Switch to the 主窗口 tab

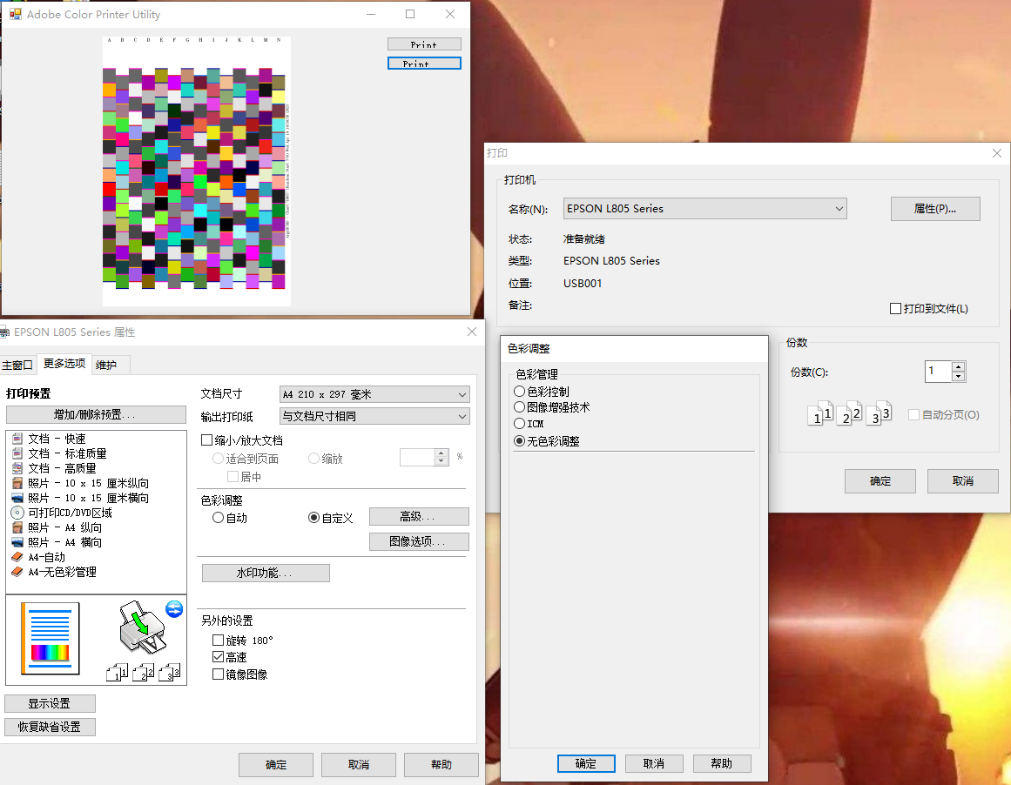coord(17,364)
